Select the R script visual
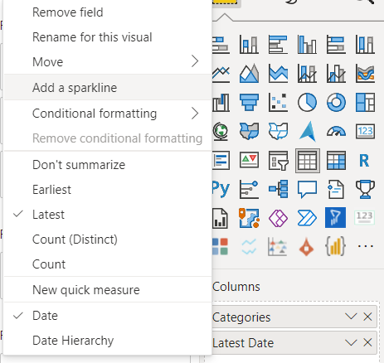The width and height of the screenshot is (384, 363). point(365,160)
